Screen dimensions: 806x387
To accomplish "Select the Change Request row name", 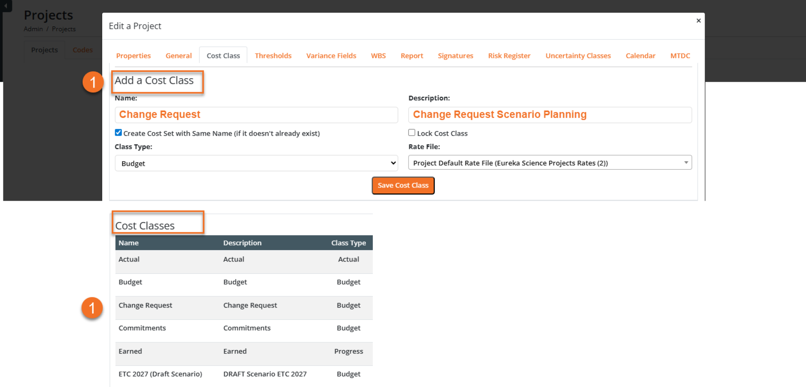I will point(145,305).
